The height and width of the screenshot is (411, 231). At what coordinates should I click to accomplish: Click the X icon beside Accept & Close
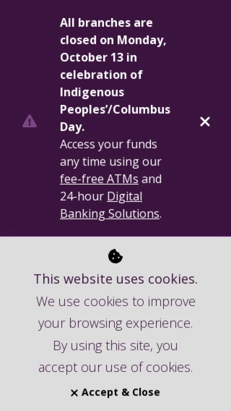(x=74, y=393)
